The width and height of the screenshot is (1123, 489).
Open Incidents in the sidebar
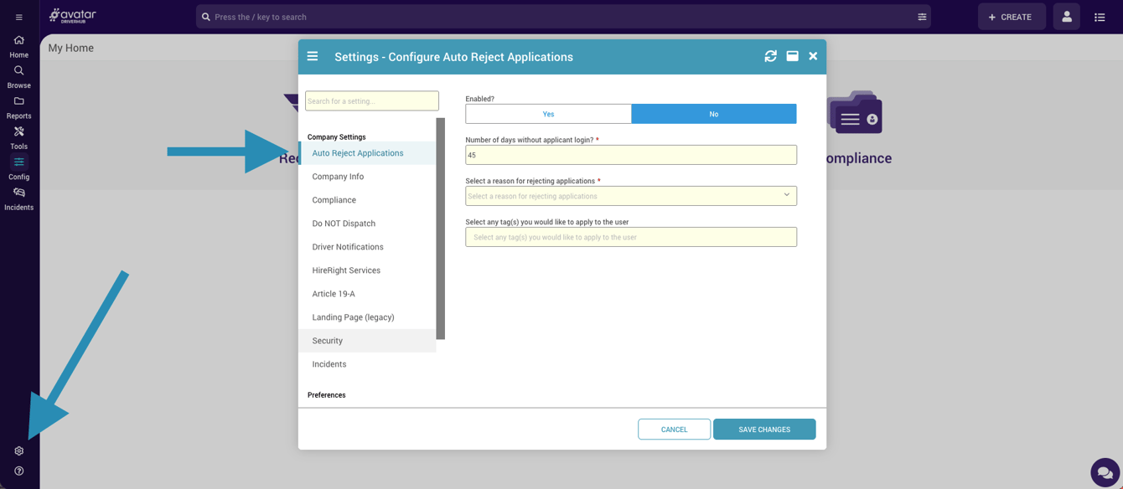pyautogui.click(x=18, y=199)
